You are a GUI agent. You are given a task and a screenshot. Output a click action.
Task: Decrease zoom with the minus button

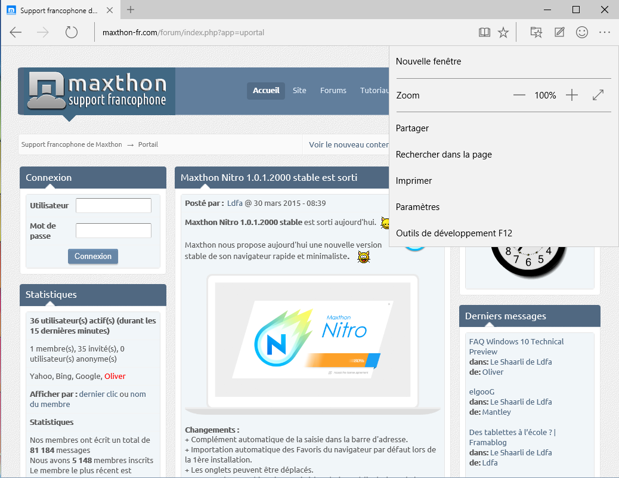click(x=519, y=95)
